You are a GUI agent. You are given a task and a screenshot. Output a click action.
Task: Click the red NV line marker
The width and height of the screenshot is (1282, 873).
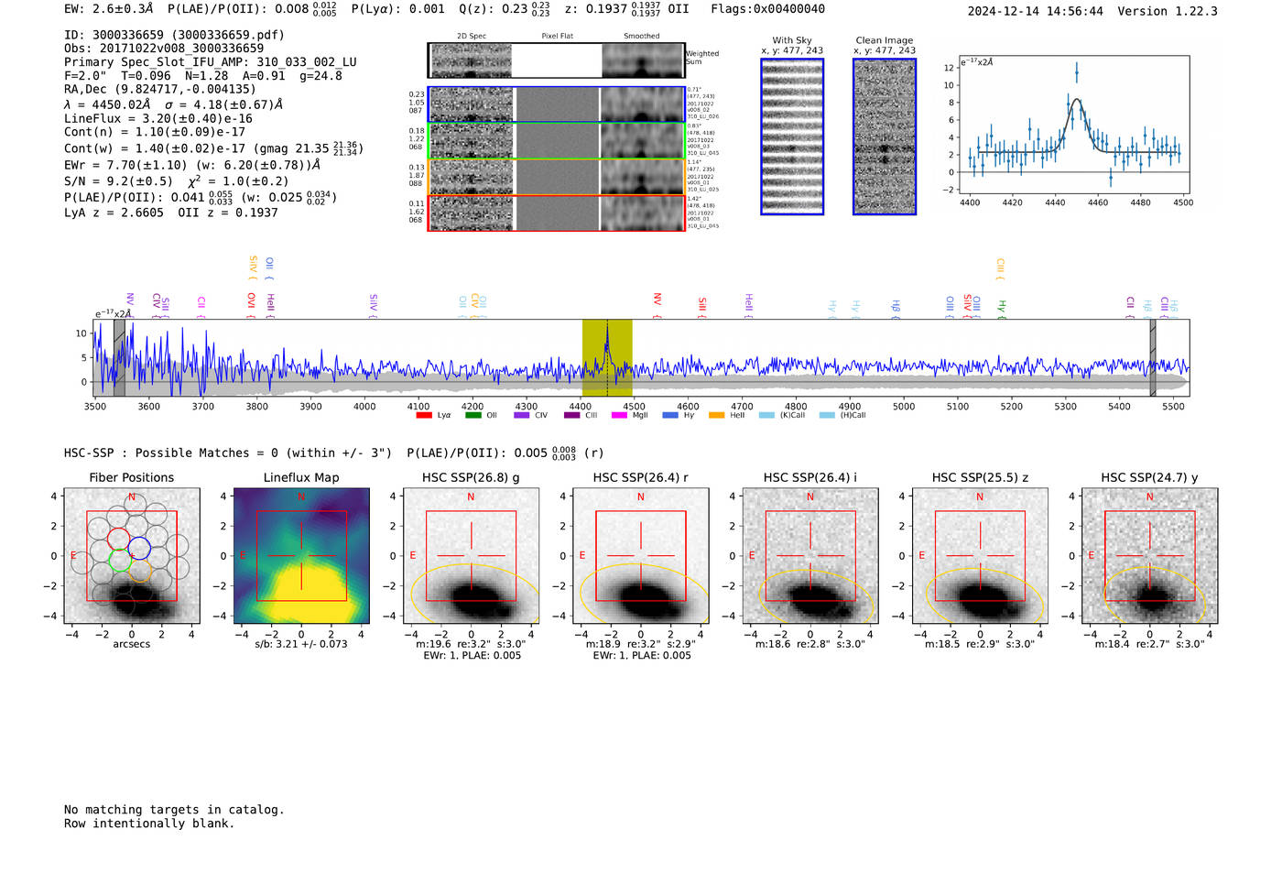(x=657, y=305)
